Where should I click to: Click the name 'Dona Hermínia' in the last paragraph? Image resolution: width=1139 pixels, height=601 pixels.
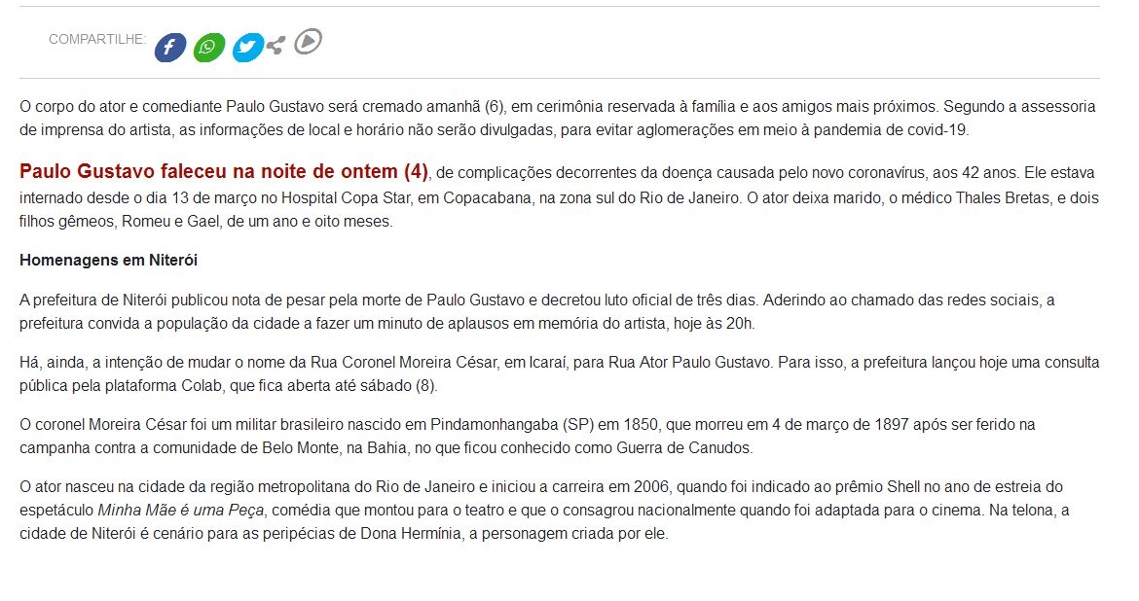click(x=411, y=534)
